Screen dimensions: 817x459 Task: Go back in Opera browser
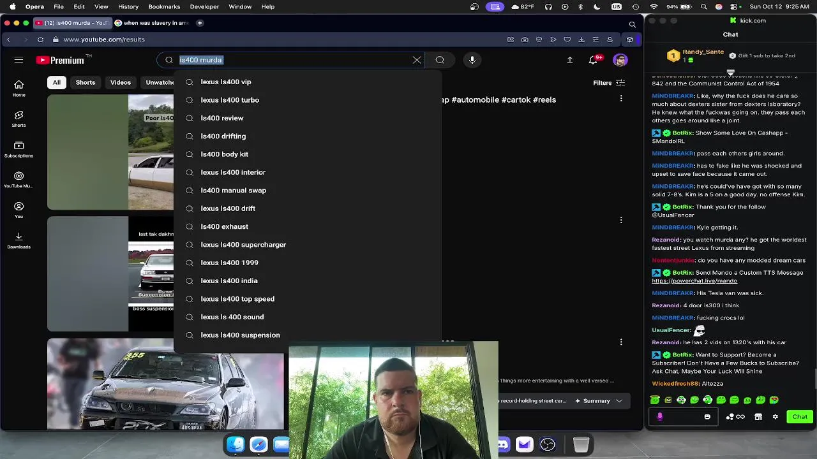[x=8, y=40]
